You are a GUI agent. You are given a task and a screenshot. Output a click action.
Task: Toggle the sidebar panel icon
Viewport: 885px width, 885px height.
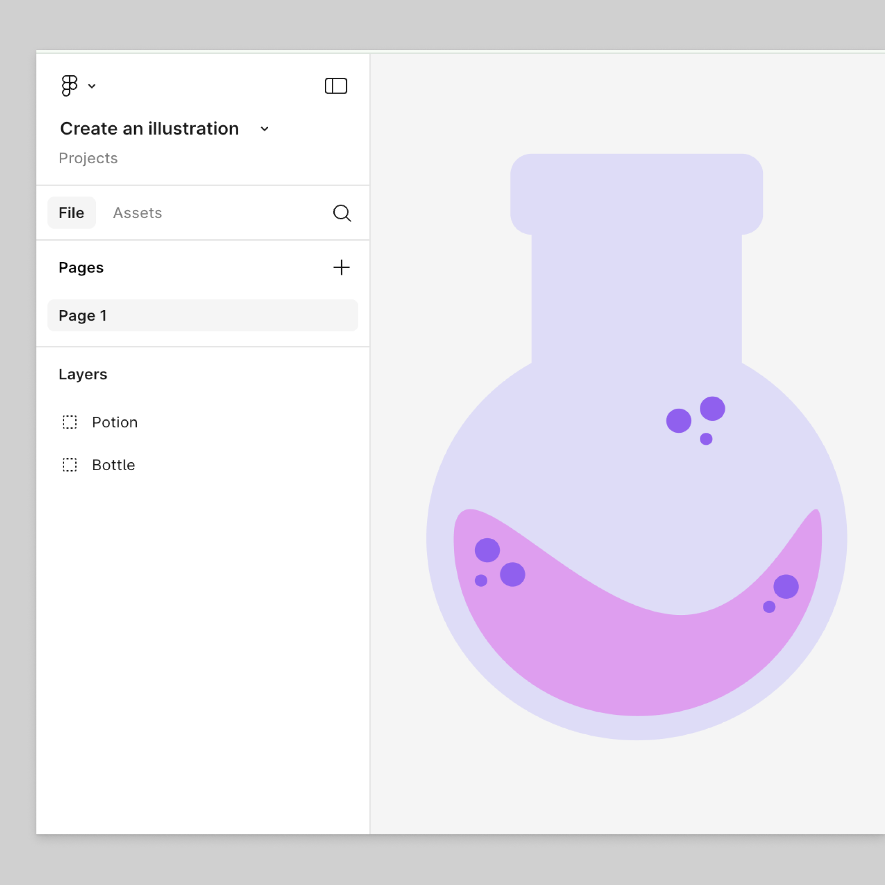[x=336, y=86]
